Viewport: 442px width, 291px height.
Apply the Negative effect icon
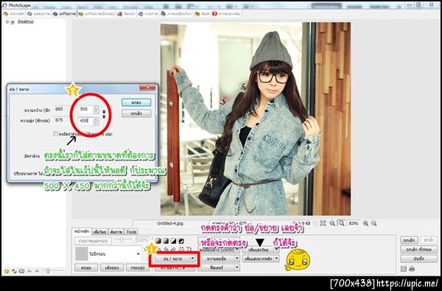(x=181, y=240)
